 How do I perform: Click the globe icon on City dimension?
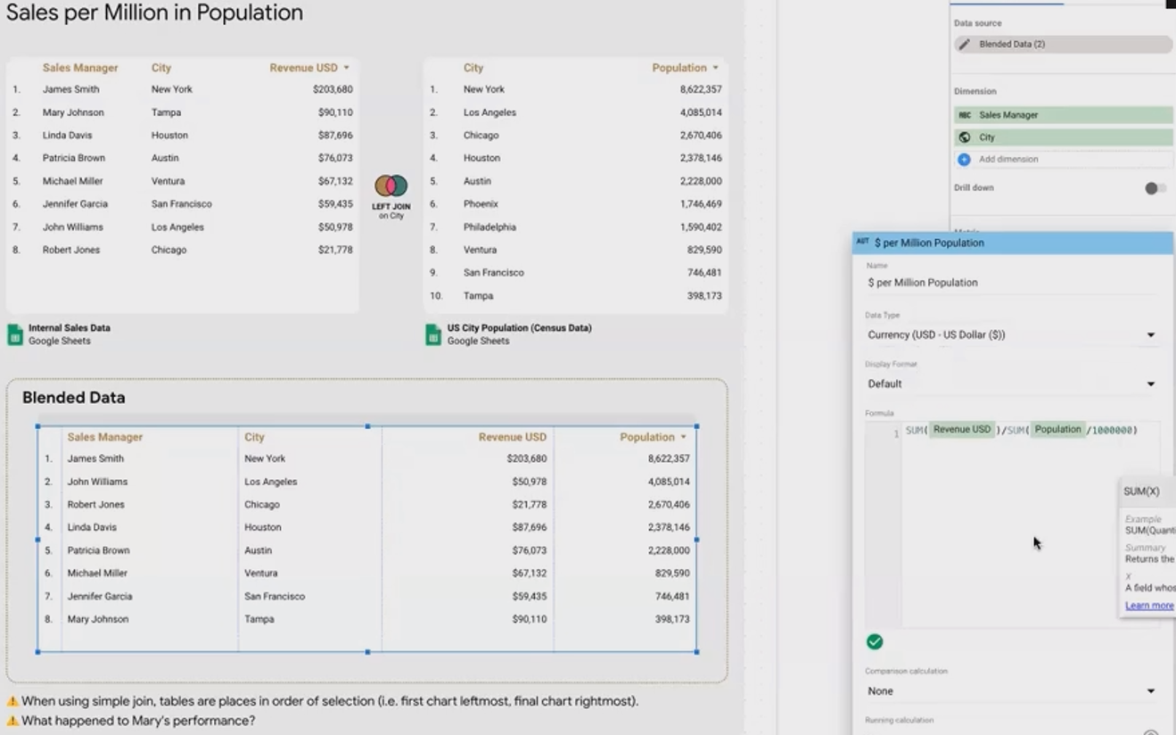tap(964, 137)
